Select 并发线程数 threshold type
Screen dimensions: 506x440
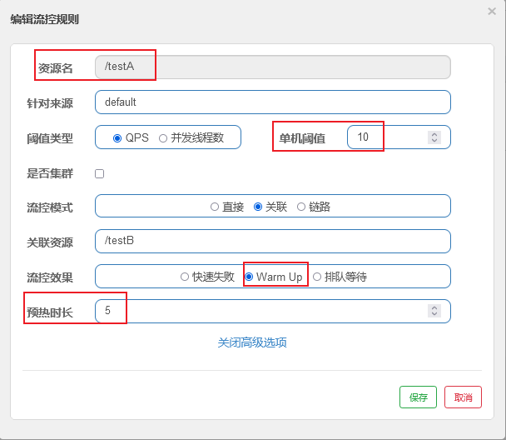point(163,137)
